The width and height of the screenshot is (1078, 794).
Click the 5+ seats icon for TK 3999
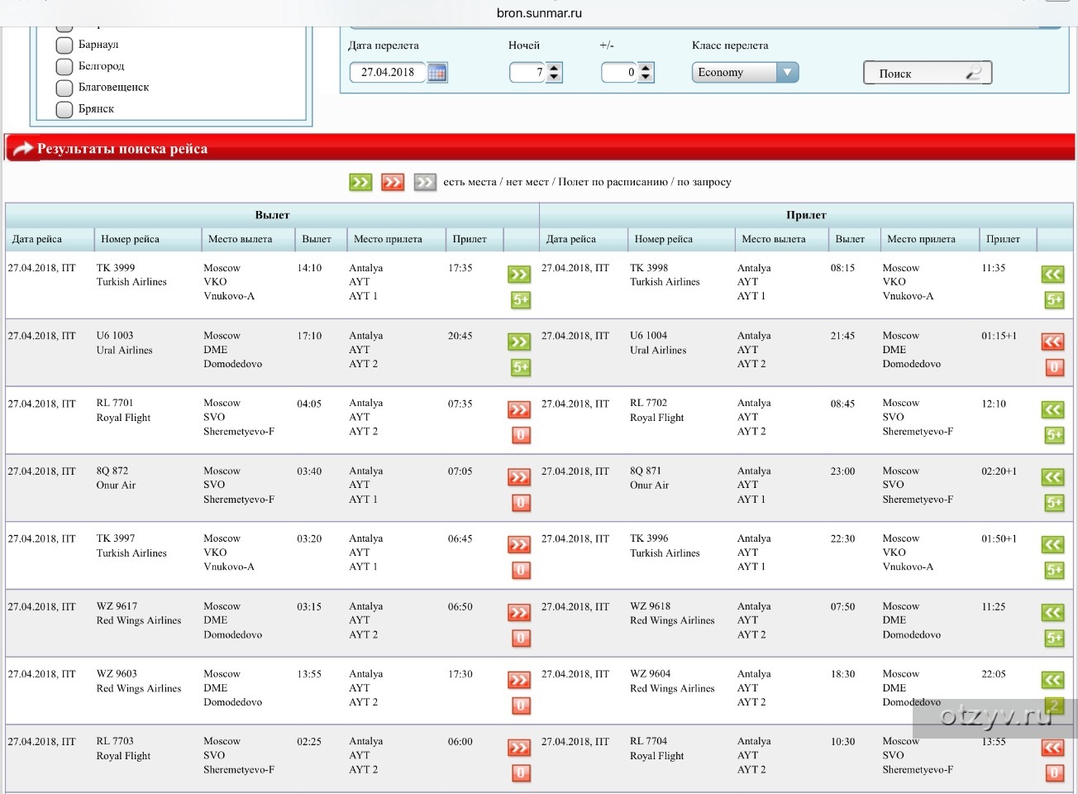click(521, 300)
